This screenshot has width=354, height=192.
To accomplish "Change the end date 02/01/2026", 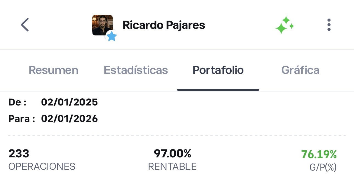I will [x=69, y=119].
